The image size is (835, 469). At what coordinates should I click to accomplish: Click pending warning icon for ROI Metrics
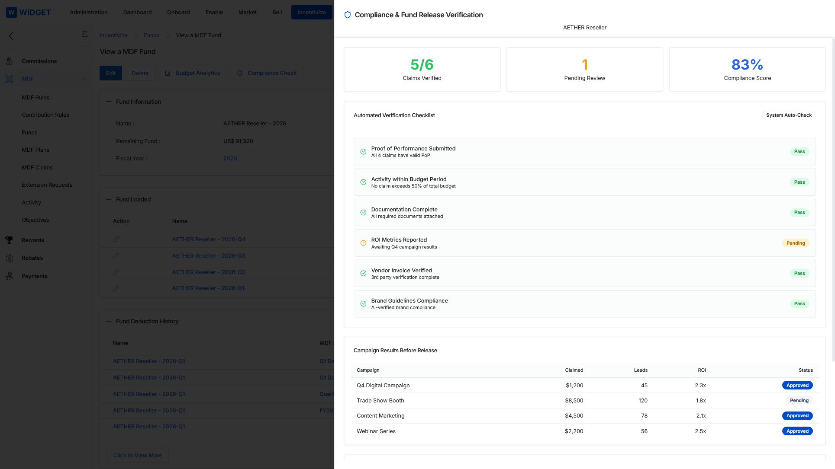(363, 243)
